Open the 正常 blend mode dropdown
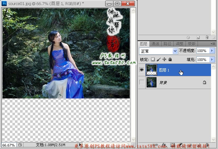Viewport: 218px width, 149px height. [x=158, y=51]
